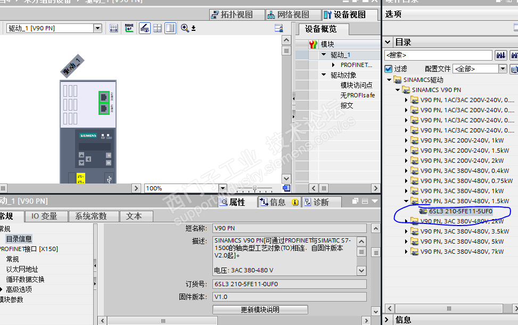Toggle the grid layout icon in device toolbar

tap(158, 28)
